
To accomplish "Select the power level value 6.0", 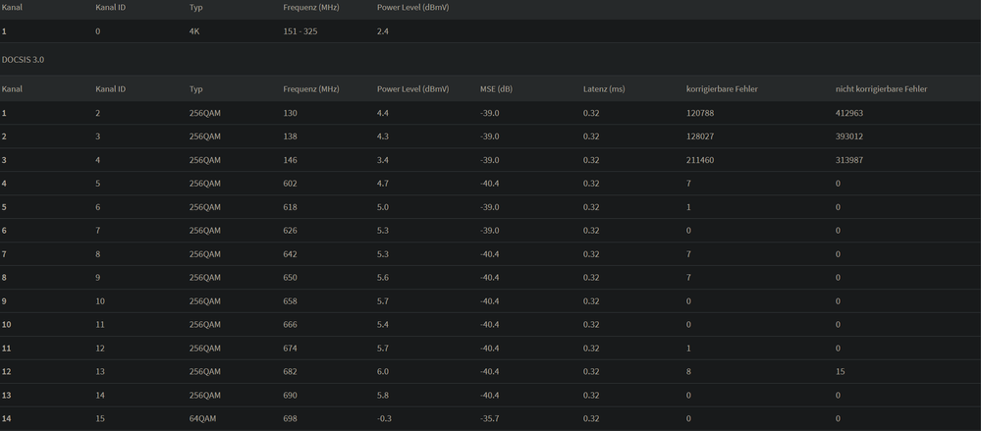I will click(383, 372).
